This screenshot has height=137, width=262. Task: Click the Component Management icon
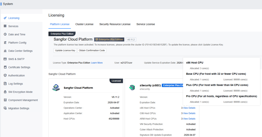5,100
